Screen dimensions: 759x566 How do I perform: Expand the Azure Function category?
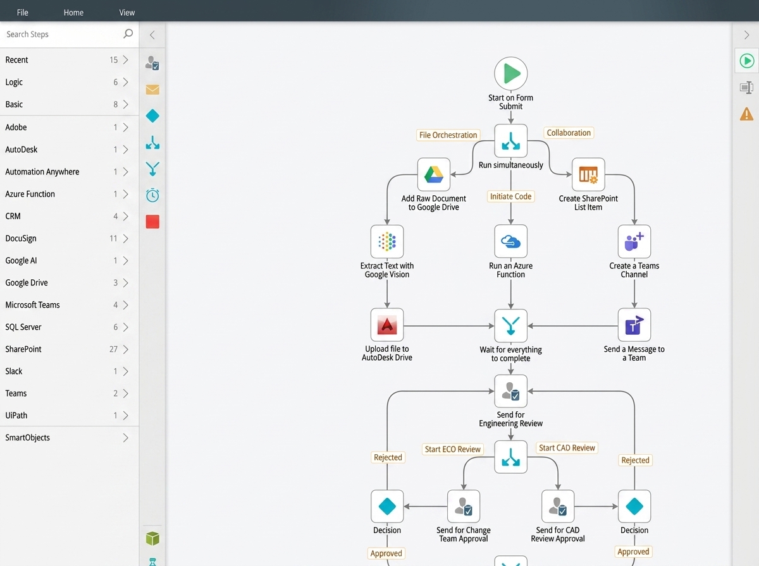pos(70,194)
